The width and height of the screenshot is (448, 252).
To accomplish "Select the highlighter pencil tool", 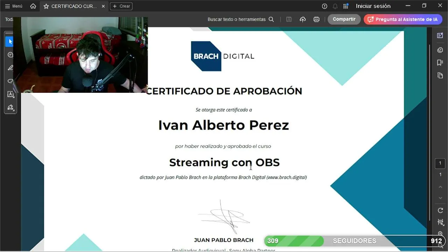I will click(x=10, y=68).
